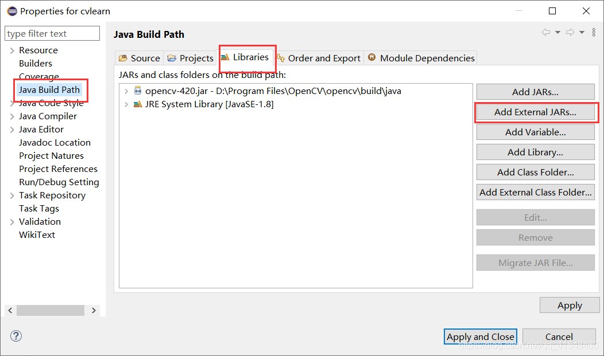Screen dimensions: 604x356
Task: Click the Module Dependencies globe icon
Action: [x=371, y=57]
